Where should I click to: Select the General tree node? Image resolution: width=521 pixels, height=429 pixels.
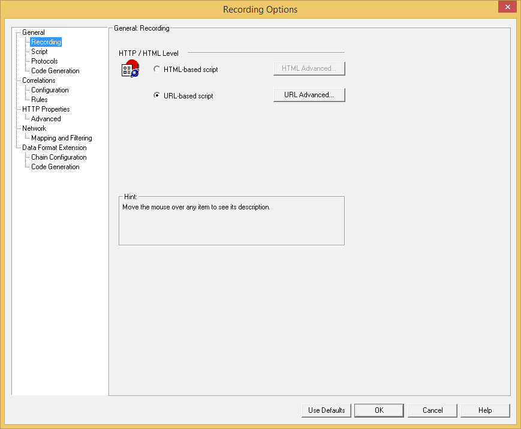click(x=33, y=32)
